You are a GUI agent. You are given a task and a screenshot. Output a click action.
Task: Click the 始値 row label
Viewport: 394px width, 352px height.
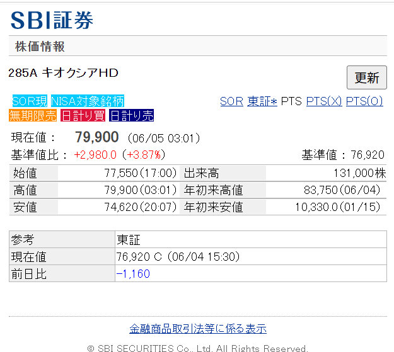tap(33, 173)
